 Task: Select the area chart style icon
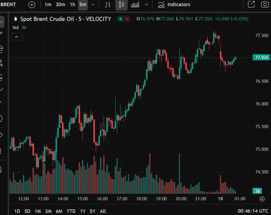(135, 5)
